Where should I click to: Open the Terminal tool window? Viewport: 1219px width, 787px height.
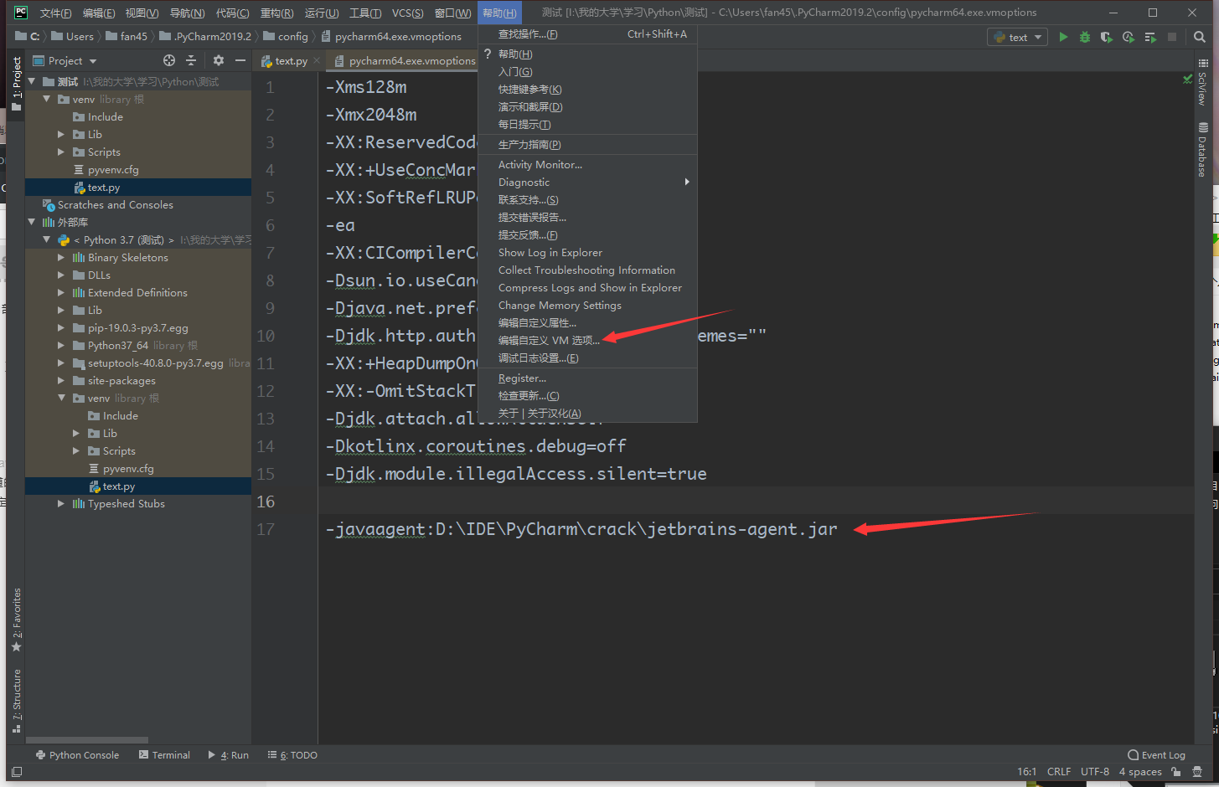tap(164, 754)
